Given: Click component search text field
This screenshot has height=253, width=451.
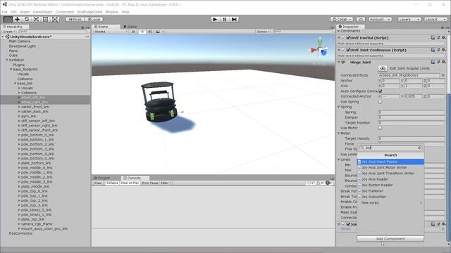Looking at the screenshot, I should pyautogui.click(x=390, y=148).
